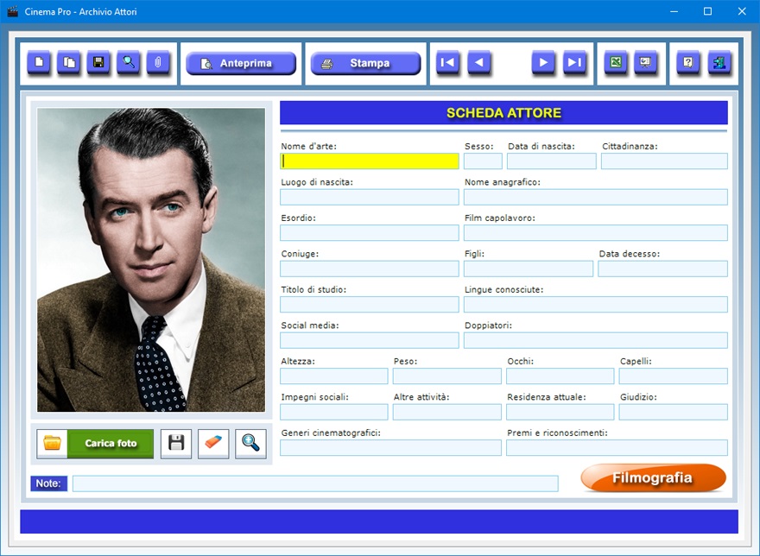
Task: Click the Cinema Pro clapperboard title icon
Action: (x=12, y=11)
